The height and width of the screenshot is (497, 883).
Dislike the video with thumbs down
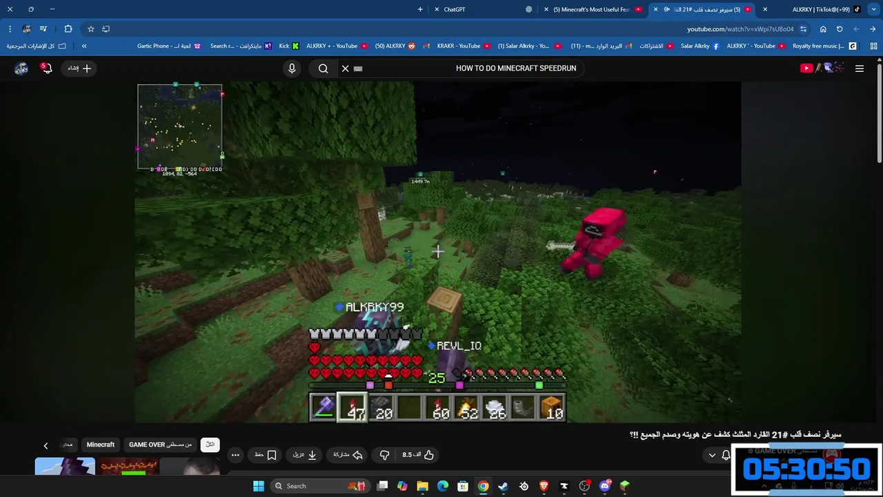385,455
